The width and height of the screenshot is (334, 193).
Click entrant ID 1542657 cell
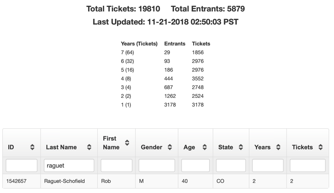click(x=17, y=181)
